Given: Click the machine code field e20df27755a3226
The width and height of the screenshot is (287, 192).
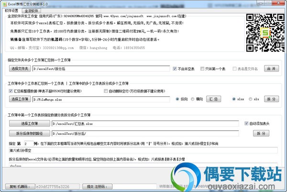Looking at the screenshot, I should click(x=57, y=187).
